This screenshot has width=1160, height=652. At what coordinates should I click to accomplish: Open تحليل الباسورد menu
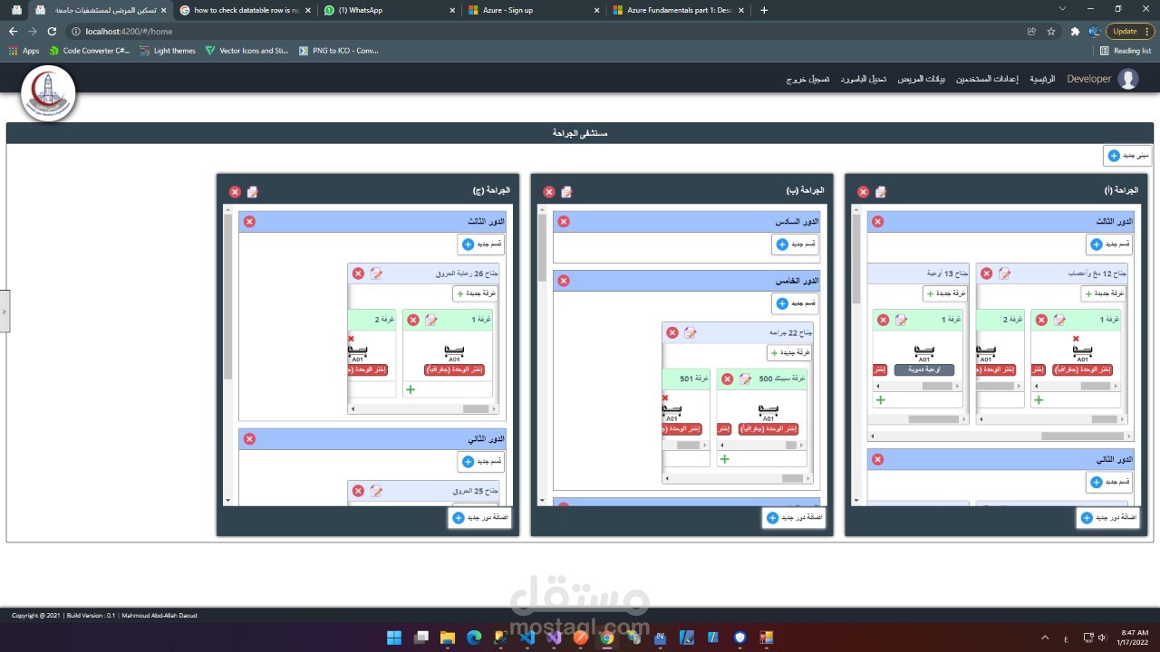[865, 80]
